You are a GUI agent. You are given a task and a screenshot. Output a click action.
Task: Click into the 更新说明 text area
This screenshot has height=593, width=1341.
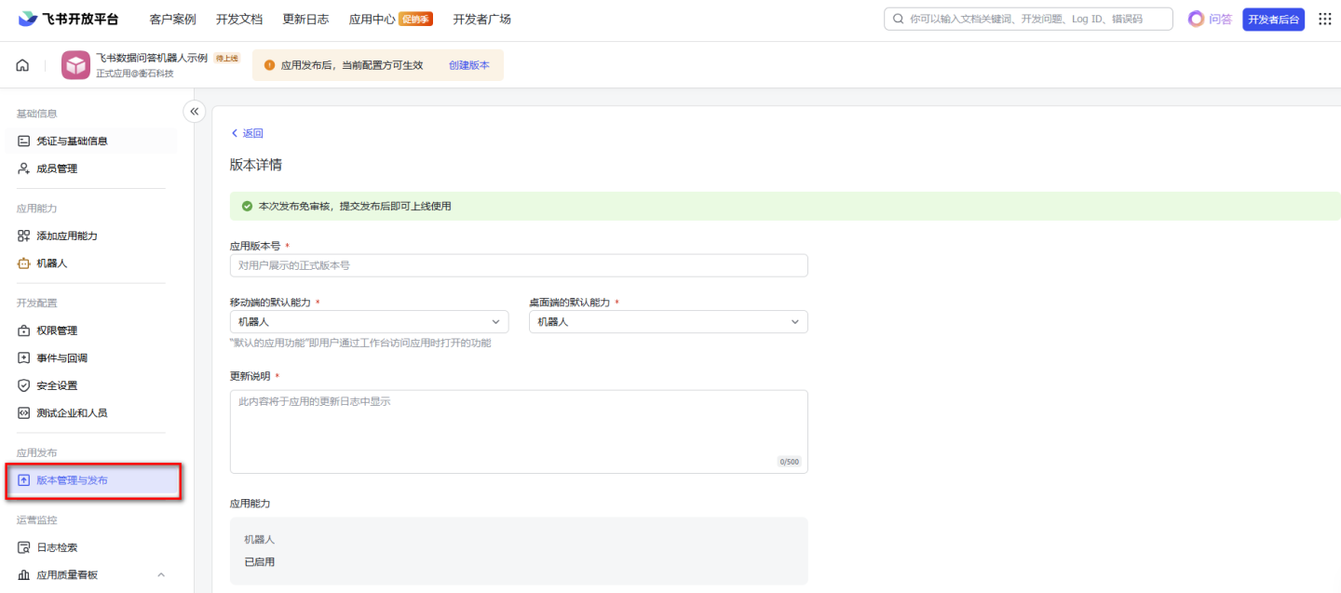(x=519, y=430)
